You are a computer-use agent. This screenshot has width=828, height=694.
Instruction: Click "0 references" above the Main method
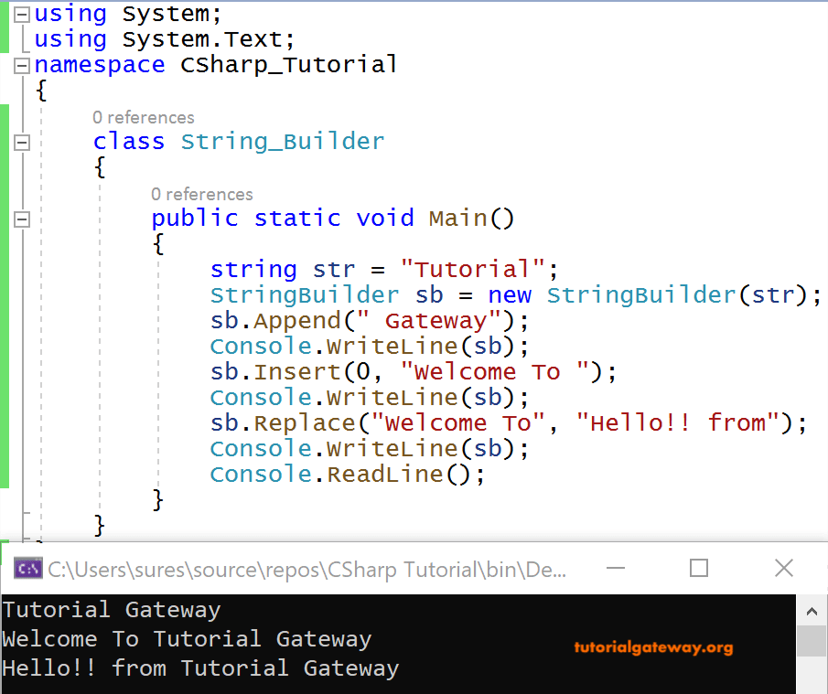[202, 194]
